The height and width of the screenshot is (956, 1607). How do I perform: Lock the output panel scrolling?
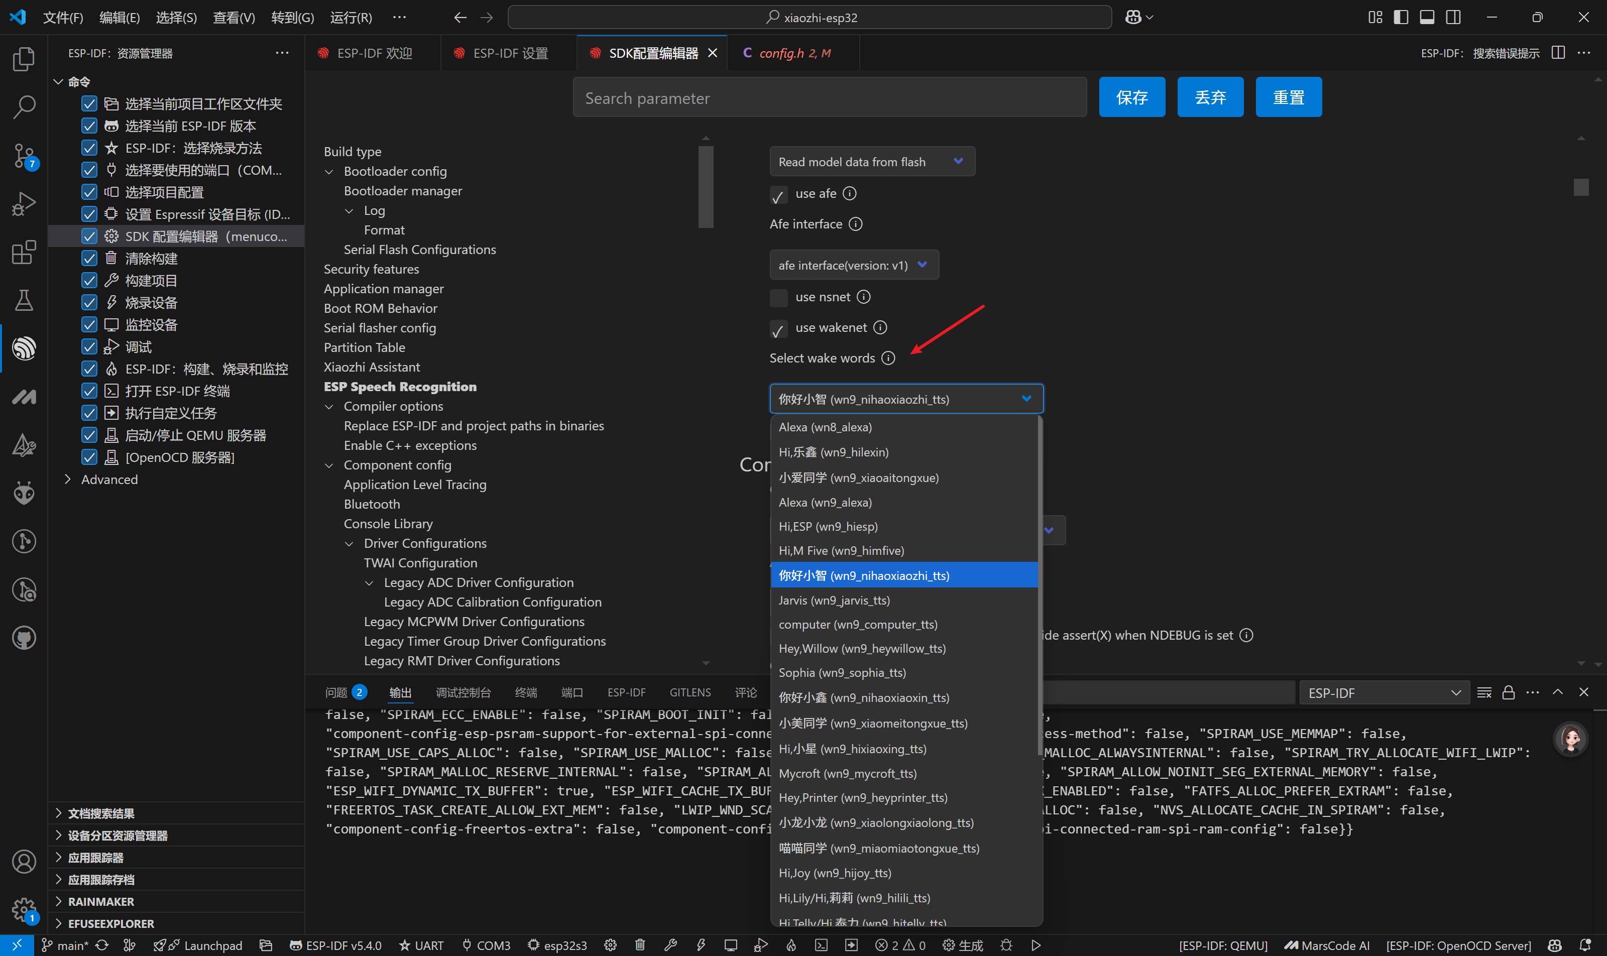point(1509,692)
